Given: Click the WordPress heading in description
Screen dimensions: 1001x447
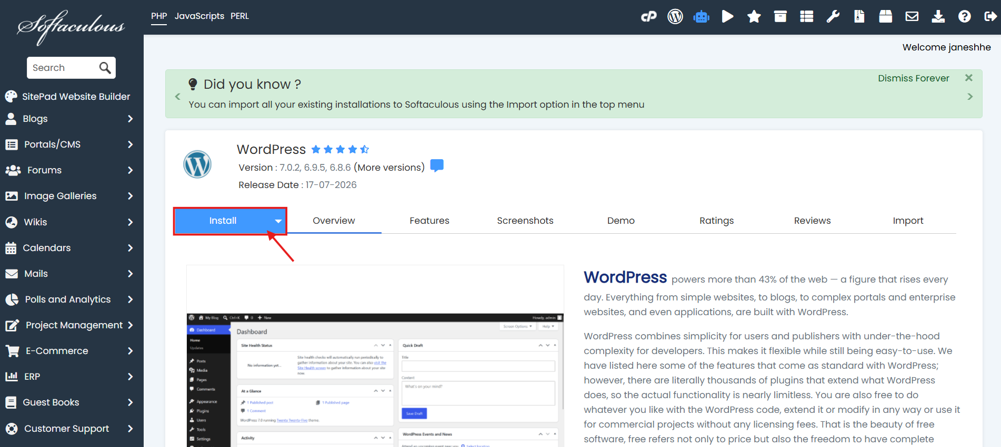Looking at the screenshot, I should click(x=625, y=277).
